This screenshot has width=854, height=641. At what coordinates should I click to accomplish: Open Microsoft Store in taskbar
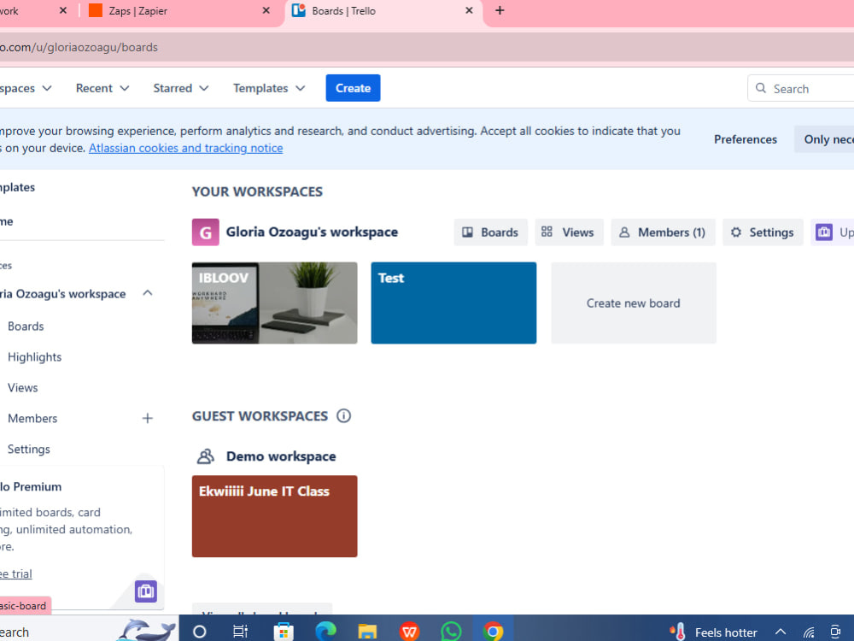[x=284, y=632]
